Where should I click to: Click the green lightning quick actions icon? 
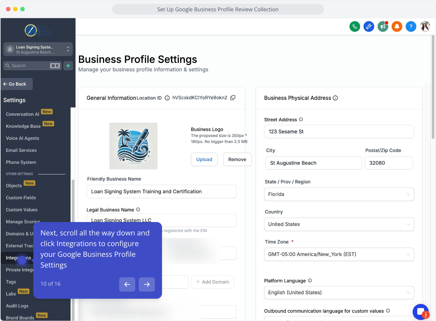(68, 66)
